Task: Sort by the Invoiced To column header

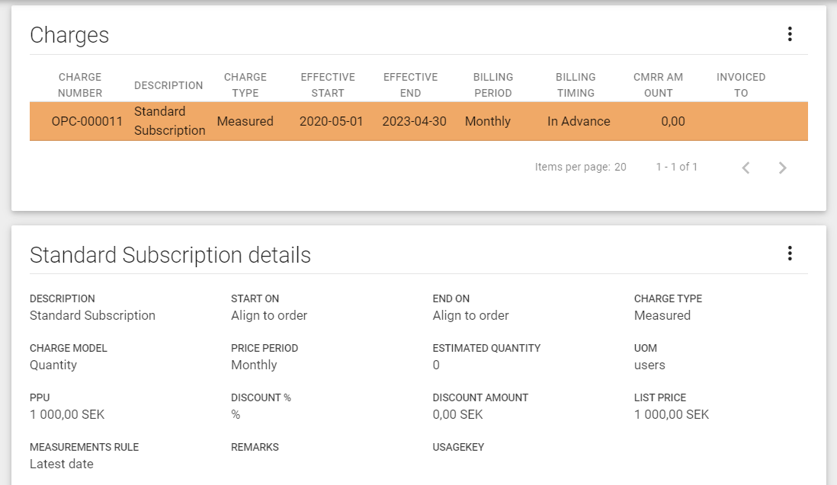Action: click(741, 85)
